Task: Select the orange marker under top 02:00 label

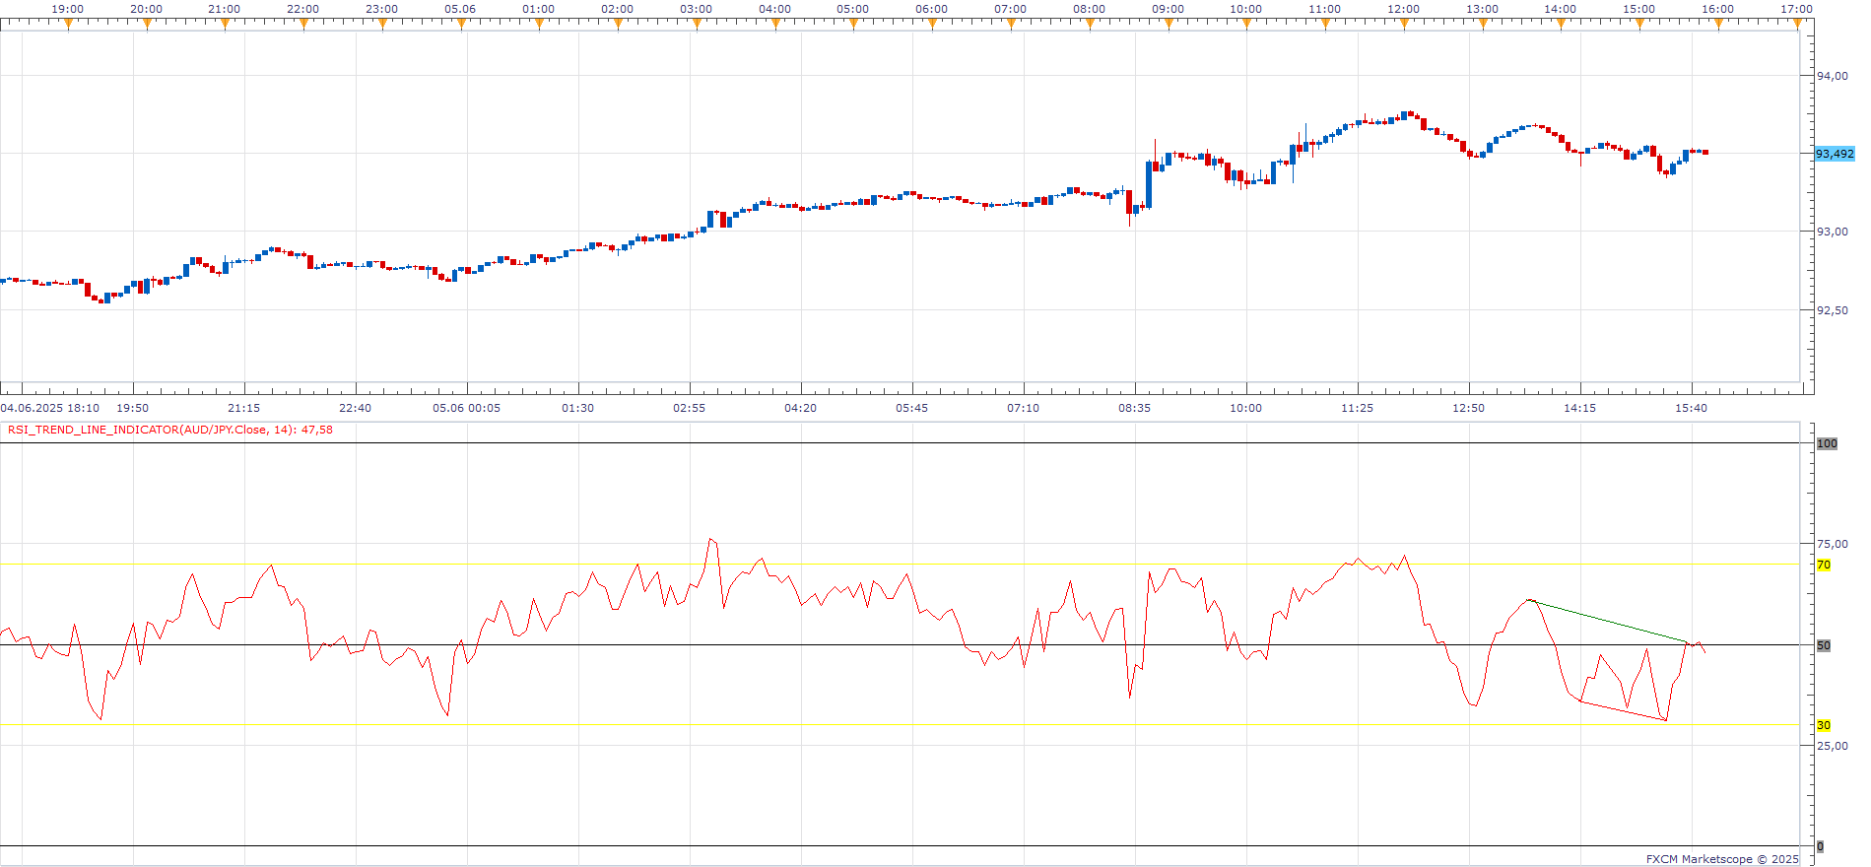Action: tap(618, 25)
